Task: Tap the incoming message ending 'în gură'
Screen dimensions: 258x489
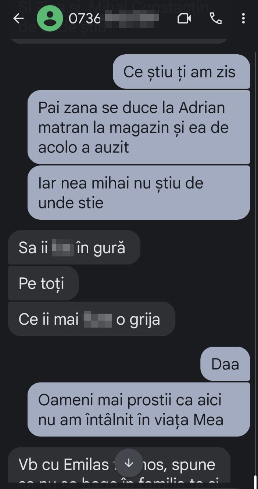Action: tap(74, 248)
